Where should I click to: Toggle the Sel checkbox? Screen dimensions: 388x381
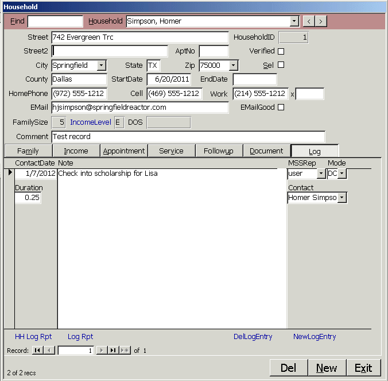pyautogui.click(x=281, y=65)
